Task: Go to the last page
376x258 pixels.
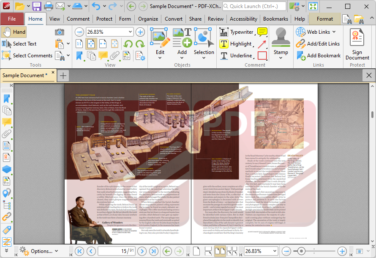Action: pyautogui.click(x=154, y=251)
